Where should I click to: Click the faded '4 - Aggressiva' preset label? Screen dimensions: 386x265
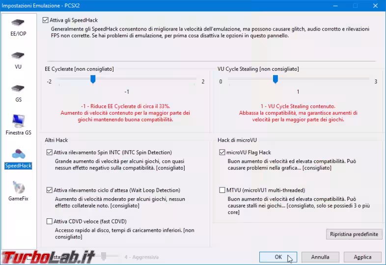pyautogui.click(x=141, y=257)
